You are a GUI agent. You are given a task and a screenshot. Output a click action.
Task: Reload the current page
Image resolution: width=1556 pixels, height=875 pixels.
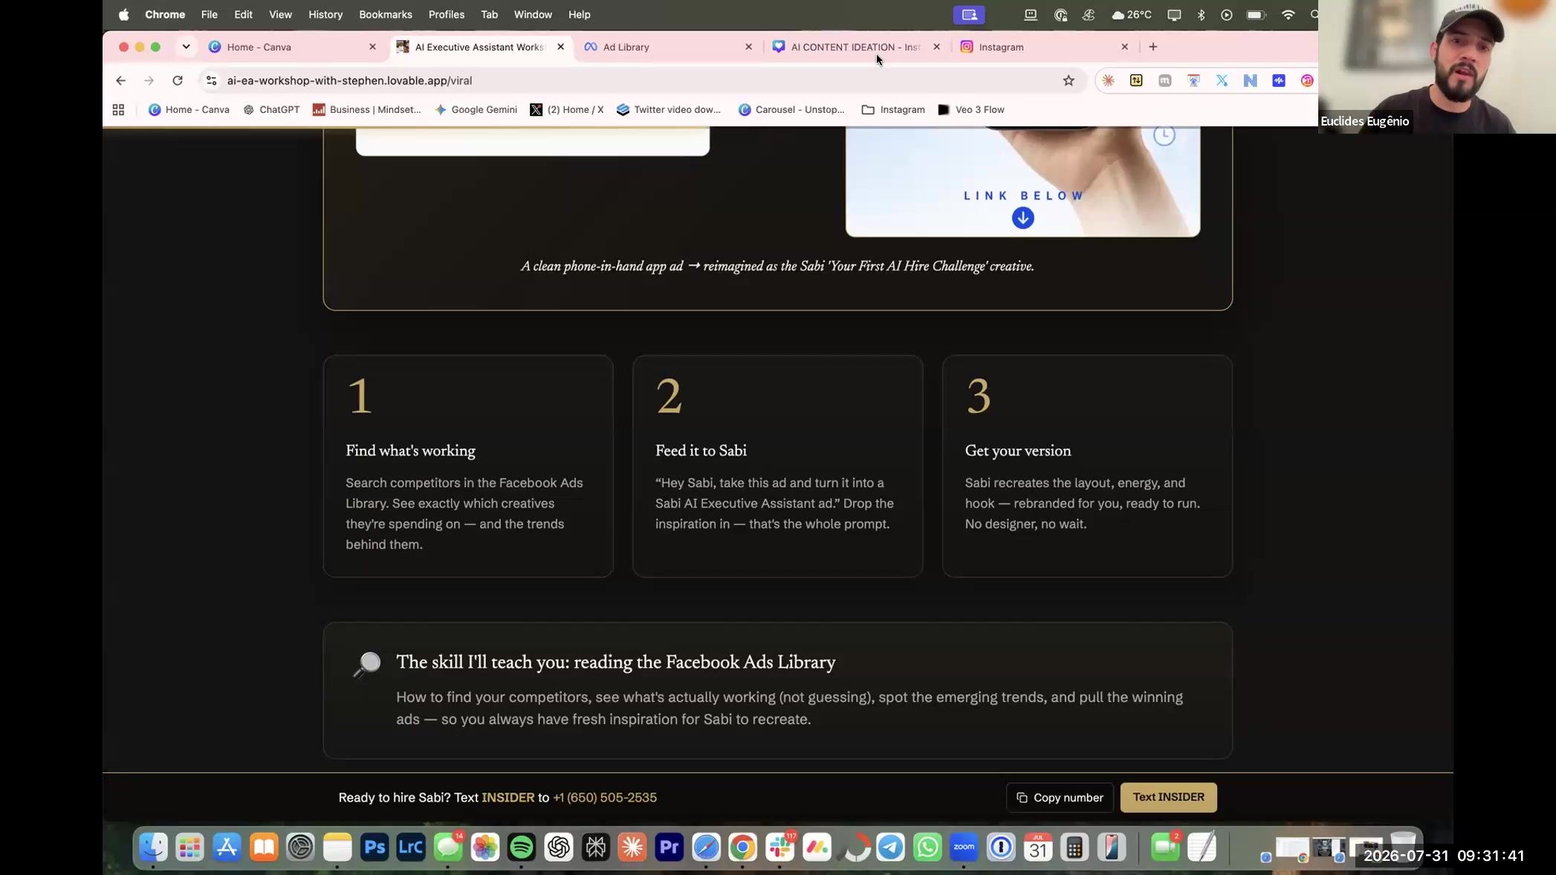[x=178, y=80]
